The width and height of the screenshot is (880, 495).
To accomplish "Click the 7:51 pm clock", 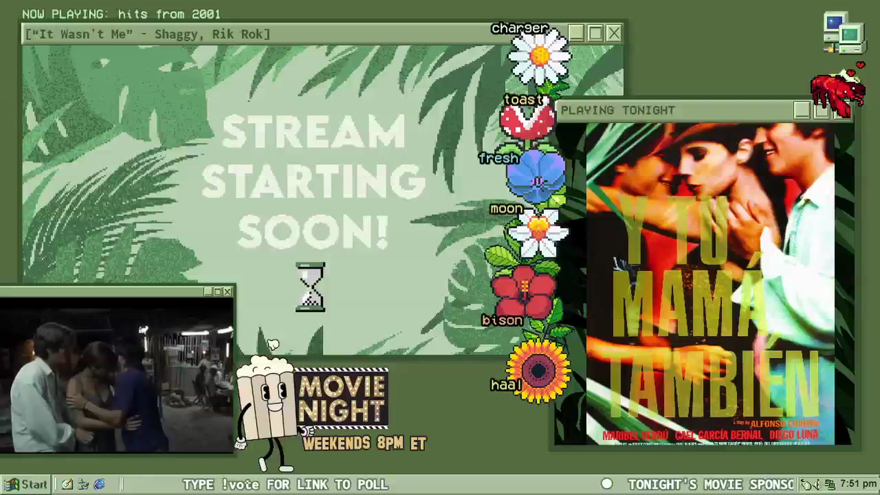I will (858, 484).
